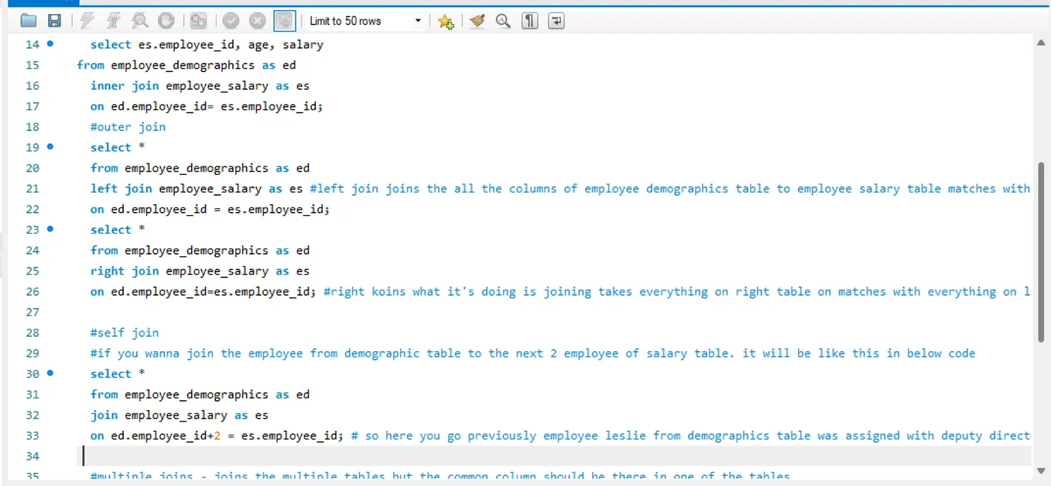Rollback the current transaction
Image resolution: width=1051 pixels, height=486 pixels.
pyautogui.click(x=257, y=20)
